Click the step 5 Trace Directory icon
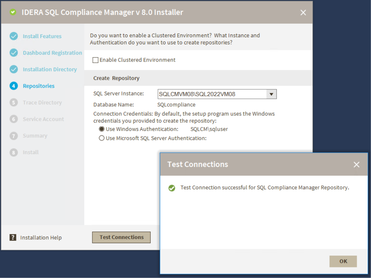 [14, 103]
